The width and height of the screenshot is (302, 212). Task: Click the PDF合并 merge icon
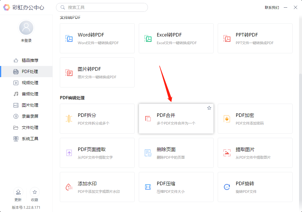click(148, 119)
